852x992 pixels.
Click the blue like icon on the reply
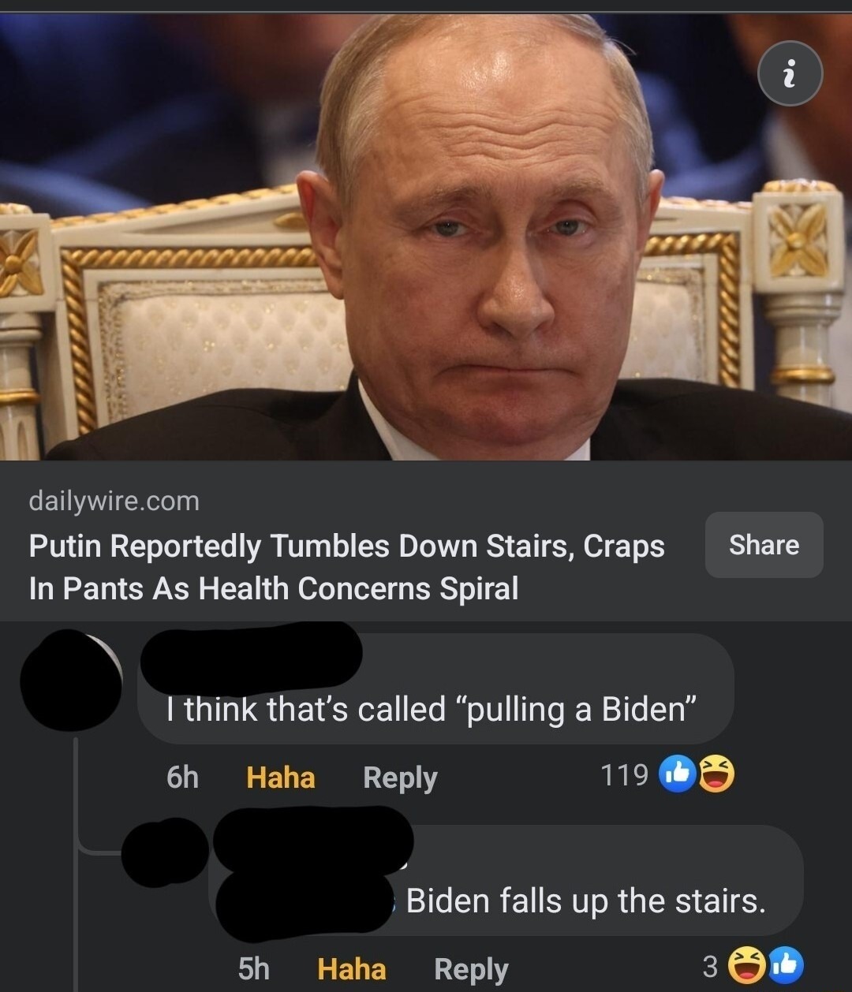click(785, 965)
